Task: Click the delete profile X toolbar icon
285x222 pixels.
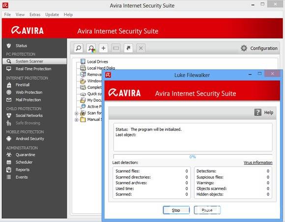Action: (141, 48)
